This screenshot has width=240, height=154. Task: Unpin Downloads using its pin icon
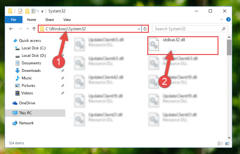click(x=62, y=71)
